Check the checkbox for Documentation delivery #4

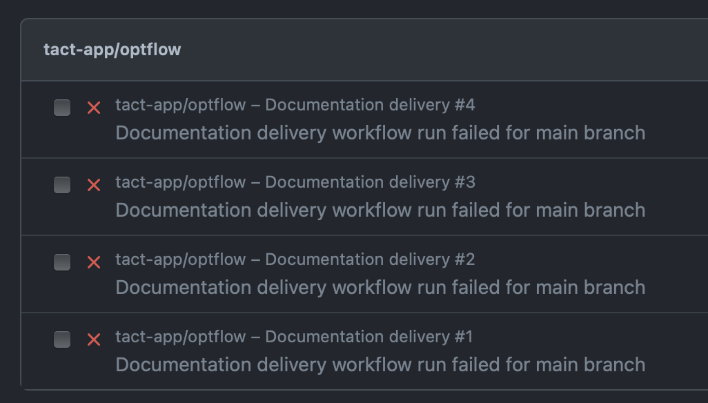[x=62, y=108]
